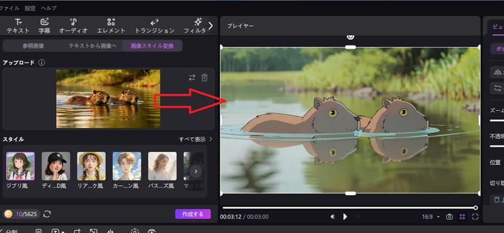Click the AI credits 10/5625 badge

coord(21,214)
